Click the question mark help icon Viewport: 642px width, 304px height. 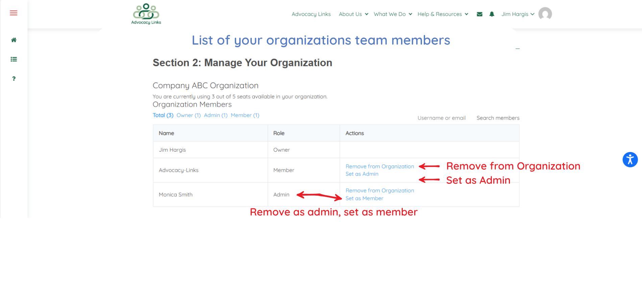[x=14, y=79]
